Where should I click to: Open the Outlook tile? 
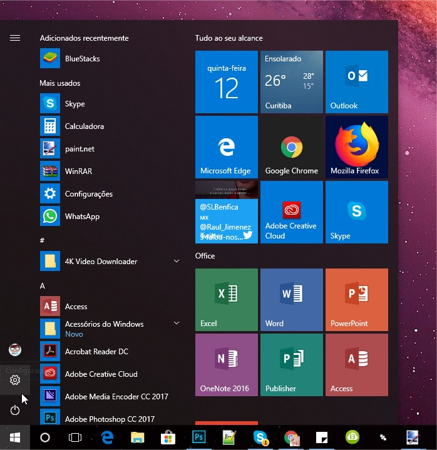[x=357, y=82]
